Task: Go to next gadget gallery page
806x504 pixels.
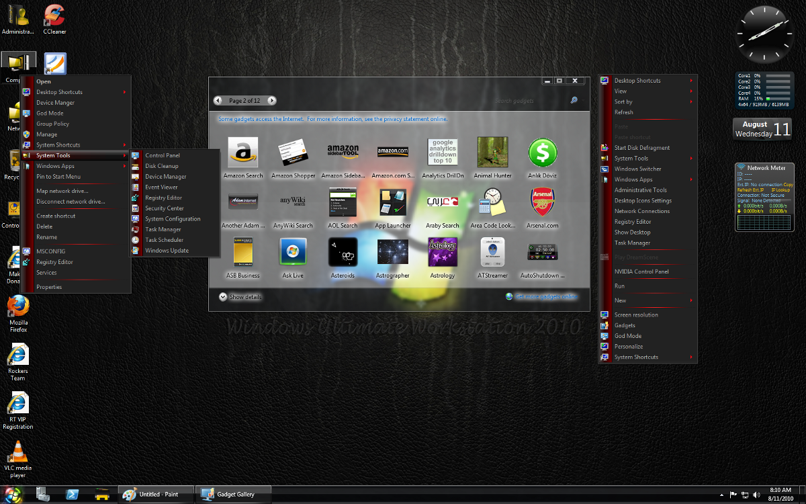Action: click(271, 101)
